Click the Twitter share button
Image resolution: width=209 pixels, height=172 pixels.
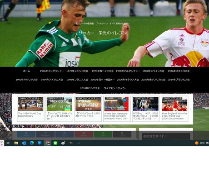click(26, 134)
